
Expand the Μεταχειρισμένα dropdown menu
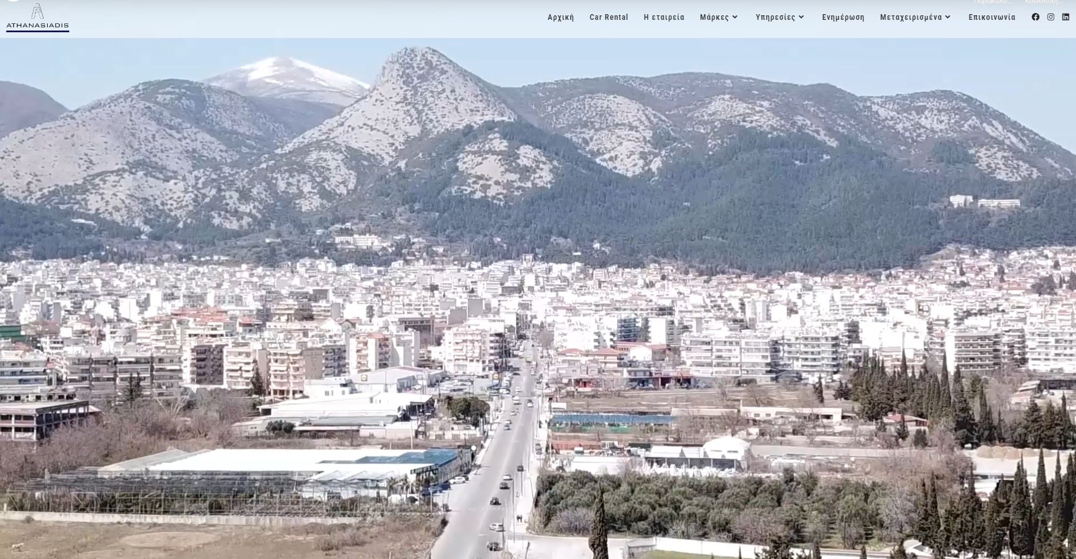915,17
